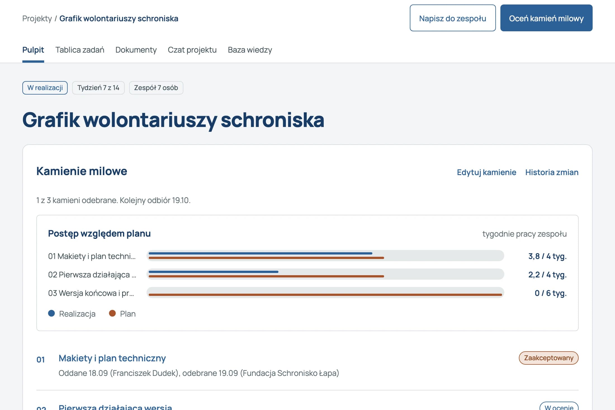The width and height of the screenshot is (615, 410).
Task: Click the 'W realizacji' status badge
Action: pyautogui.click(x=45, y=88)
